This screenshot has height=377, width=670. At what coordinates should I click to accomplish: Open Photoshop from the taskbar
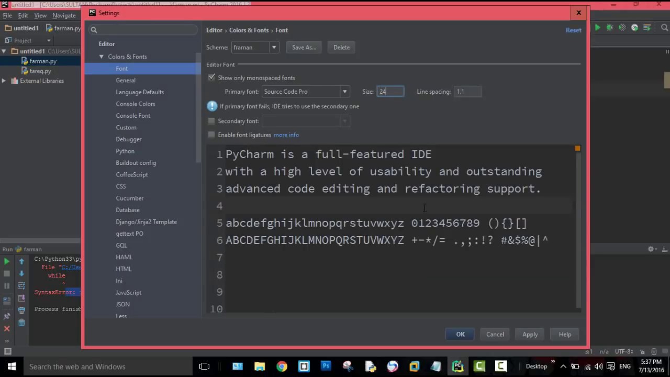click(x=326, y=367)
